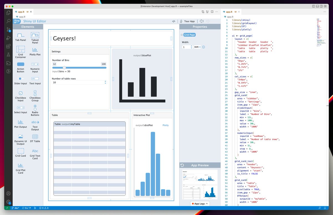Select the Dynamic UI Output element
The height and width of the screenshot is (215, 333).
click(x=21, y=139)
